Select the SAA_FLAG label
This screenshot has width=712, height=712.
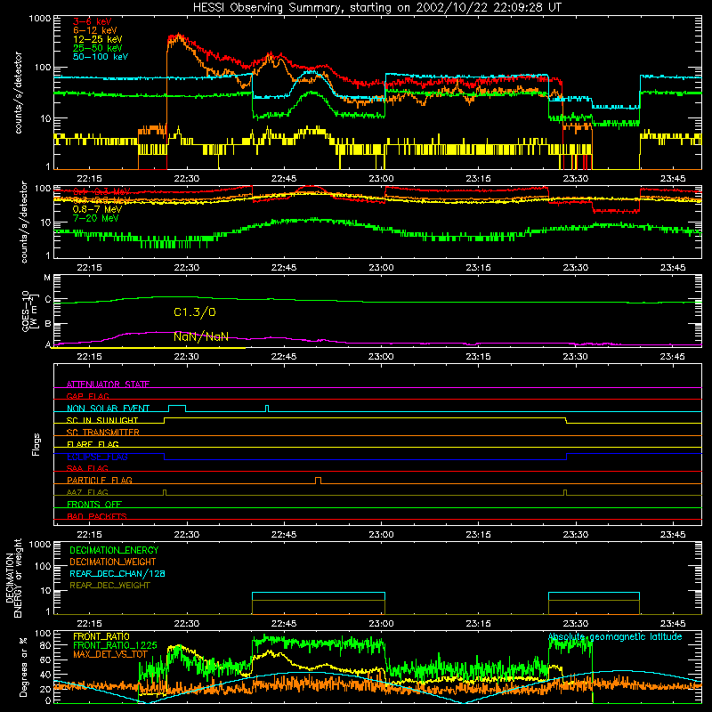87,468
